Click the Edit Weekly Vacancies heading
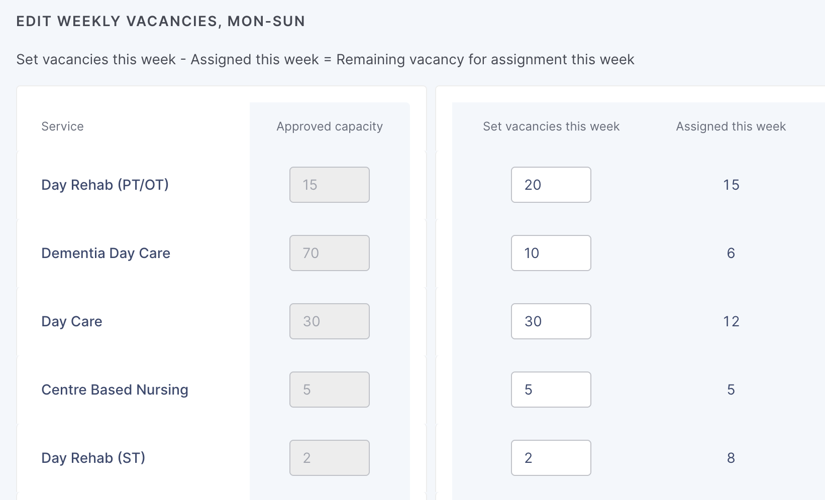The image size is (825, 500). tap(160, 21)
